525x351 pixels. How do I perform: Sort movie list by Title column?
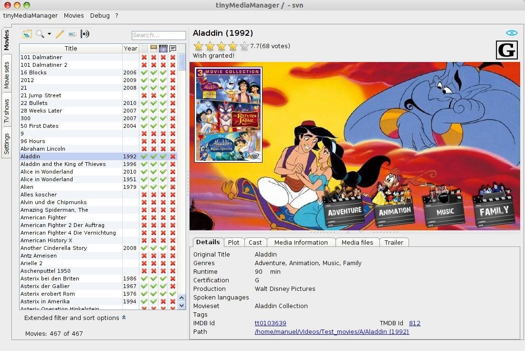coord(71,49)
